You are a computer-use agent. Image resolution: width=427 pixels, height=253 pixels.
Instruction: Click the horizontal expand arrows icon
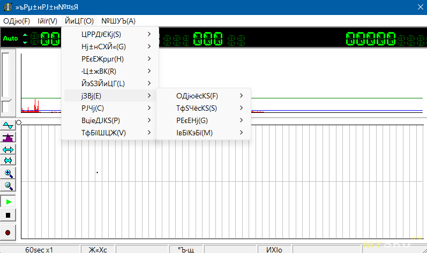click(8, 149)
